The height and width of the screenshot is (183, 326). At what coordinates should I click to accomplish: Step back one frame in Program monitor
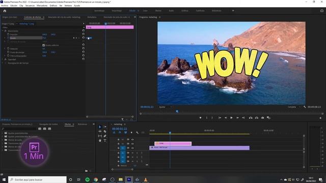pos(226,117)
